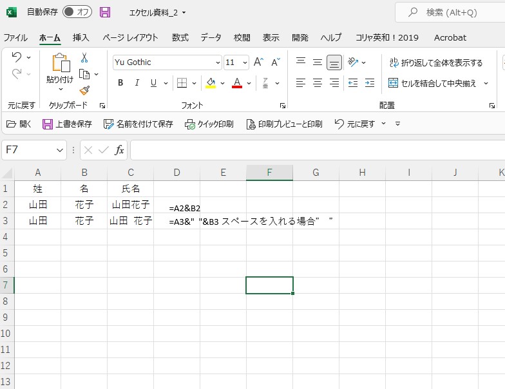Click the fx insert function icon

pos(120,150)
